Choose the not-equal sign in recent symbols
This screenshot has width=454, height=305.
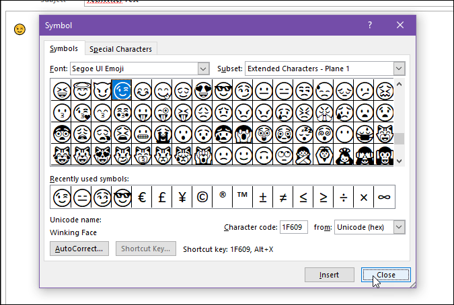tap(283, 198)
